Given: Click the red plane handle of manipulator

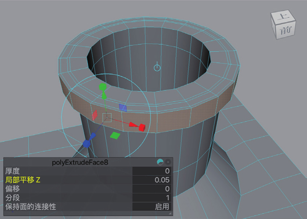Looking at the screenshot, I should (95, 115).
